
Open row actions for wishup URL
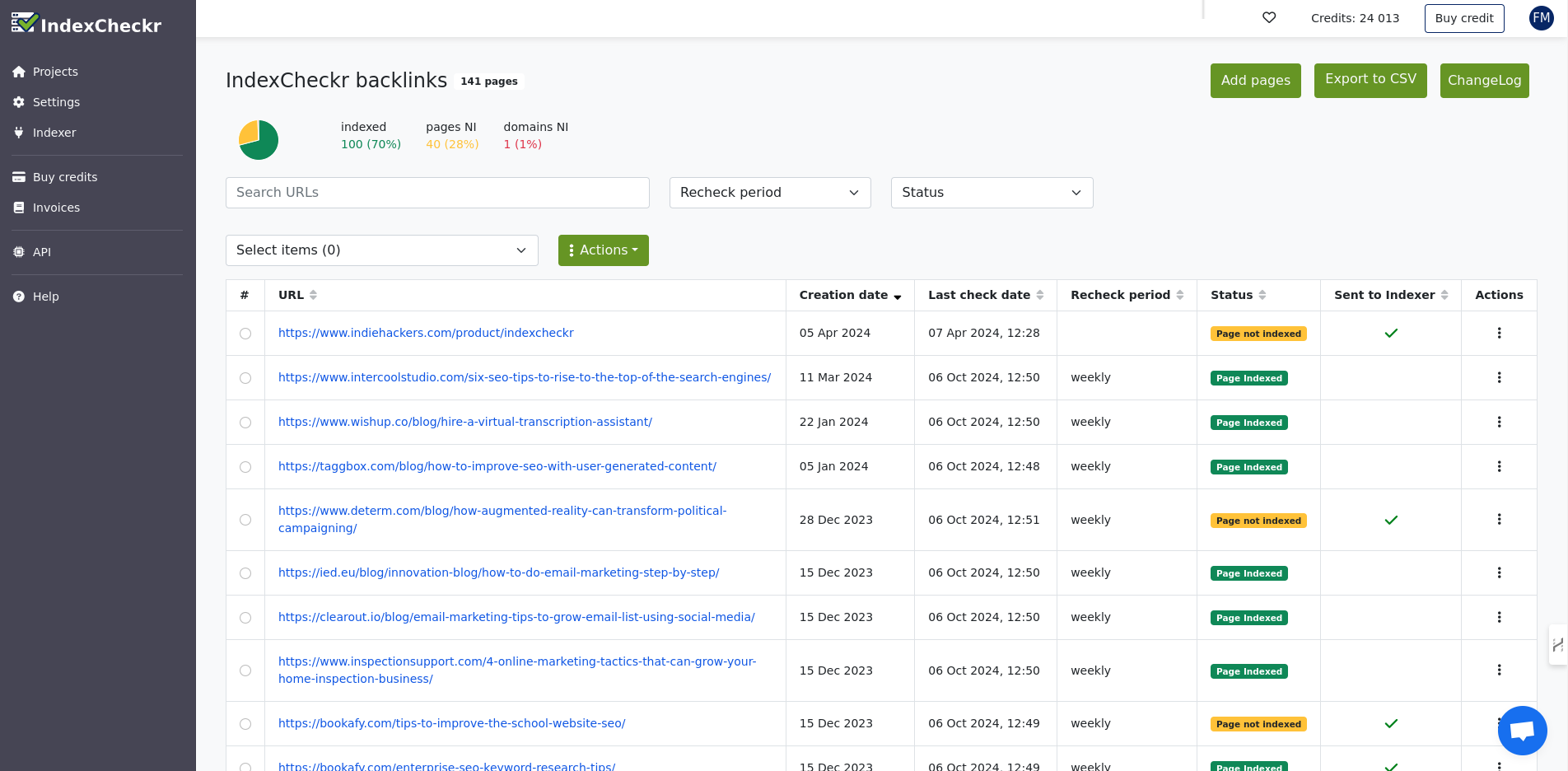click(x=1499, y=422)
